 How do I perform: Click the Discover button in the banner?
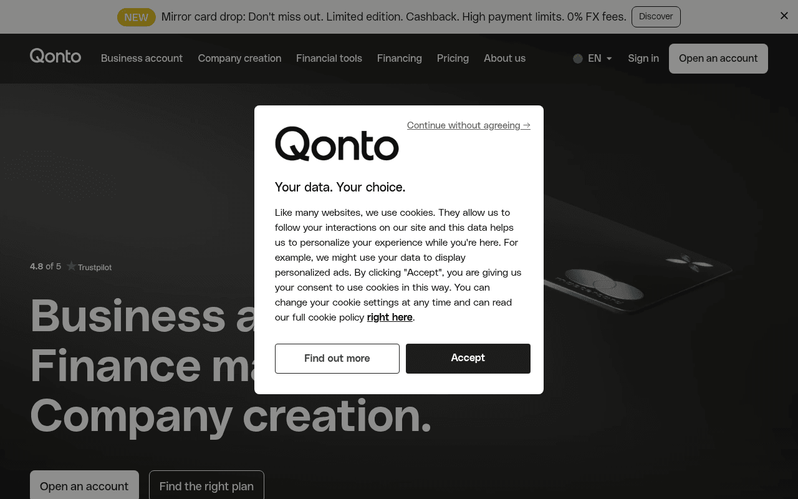click(x=656, y=17)
